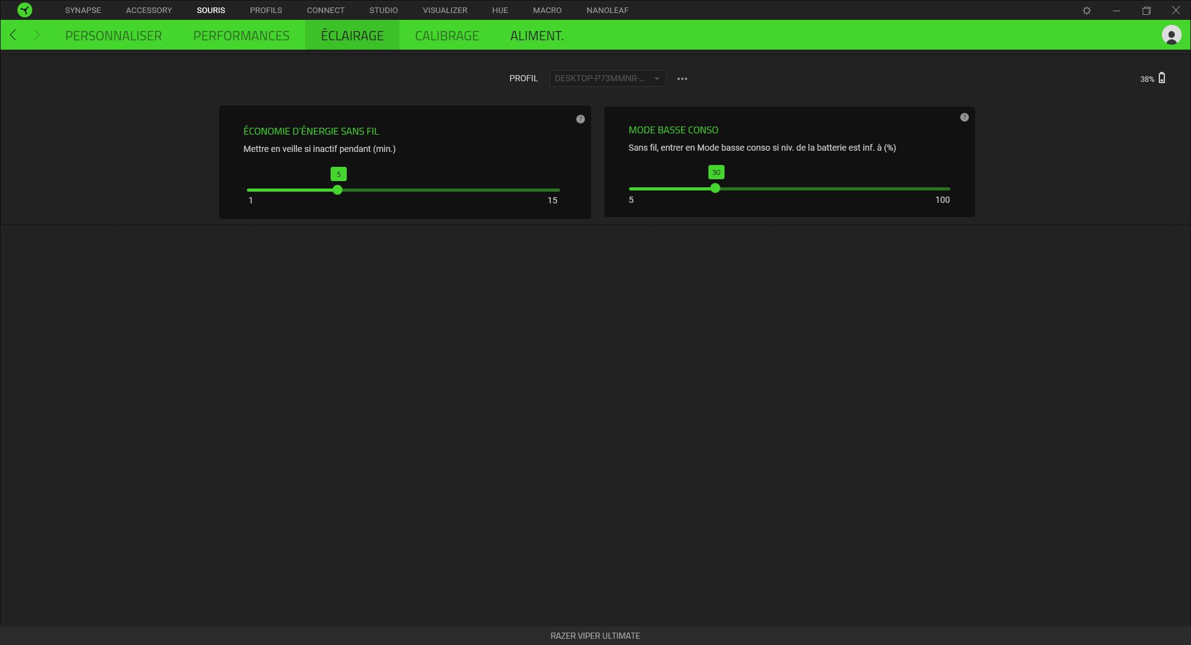Open the ACCESSORY menu tab
1191x645 pixels.
149,11
